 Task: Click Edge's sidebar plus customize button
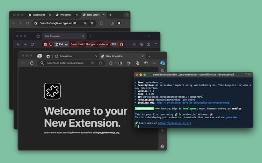point(162,130)
